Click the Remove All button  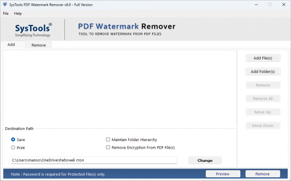[x=263, y=98]
